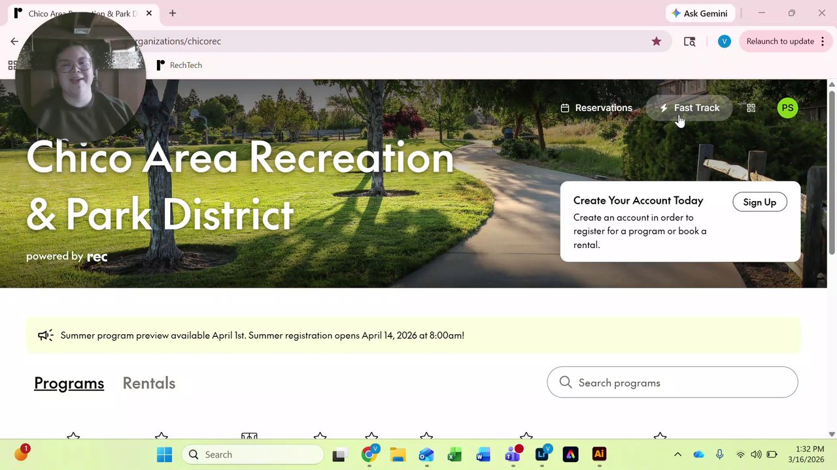The image size is (837, 470).
Task: Open the Chrome profile V icon
Action: coord(724,41)
